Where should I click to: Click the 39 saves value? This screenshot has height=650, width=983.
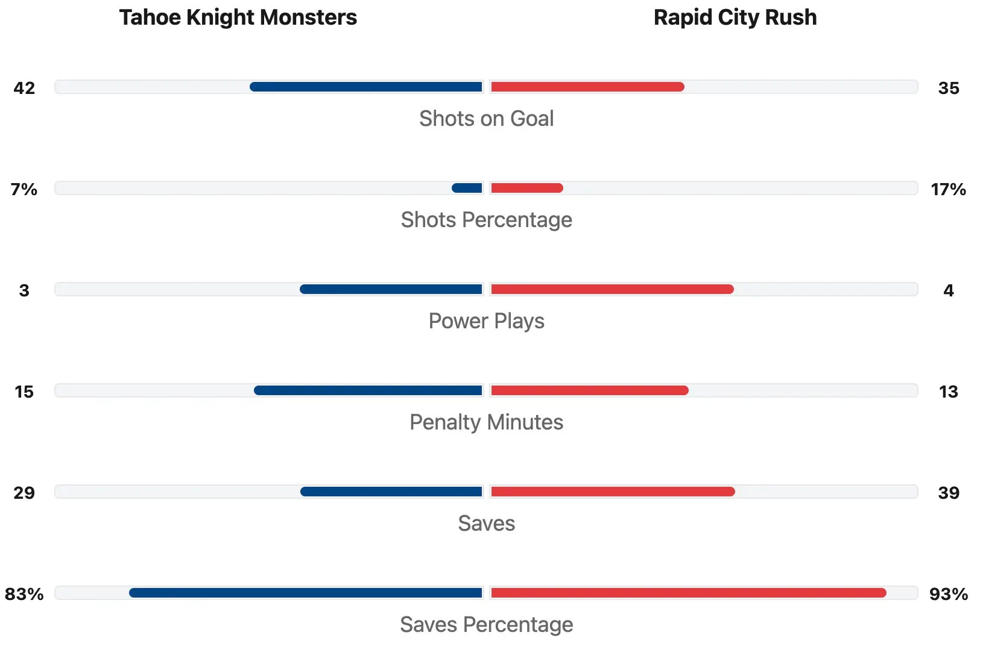coord(948,493)
